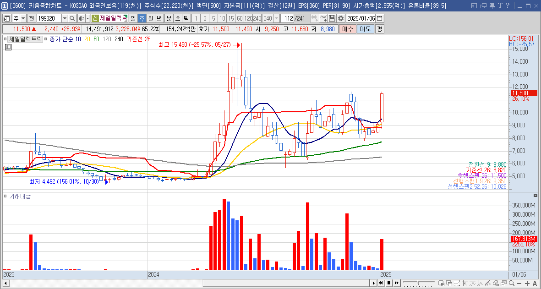Screen dimensions: 541x289
Task: Click the chart layout icon at toolbar left
Action: (x=7, y=18)
